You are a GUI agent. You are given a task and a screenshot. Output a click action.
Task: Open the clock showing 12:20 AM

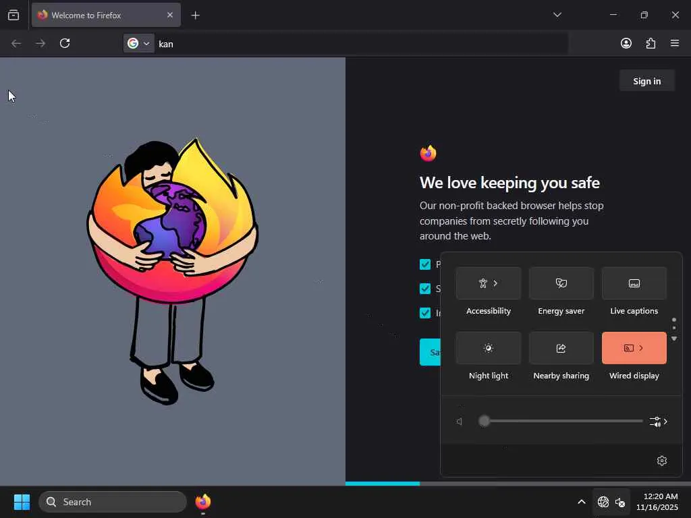click(657, 502)
